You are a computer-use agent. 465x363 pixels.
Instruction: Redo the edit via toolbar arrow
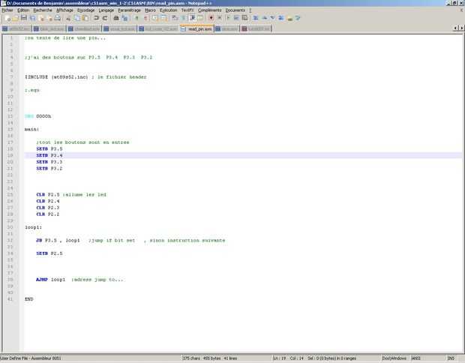coord(105,18)
